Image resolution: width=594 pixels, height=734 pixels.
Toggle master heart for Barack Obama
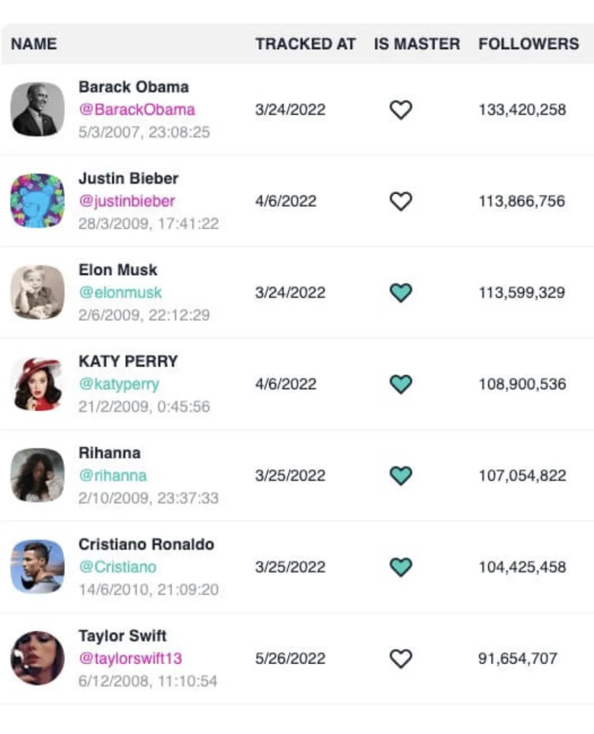pos(401,110)
